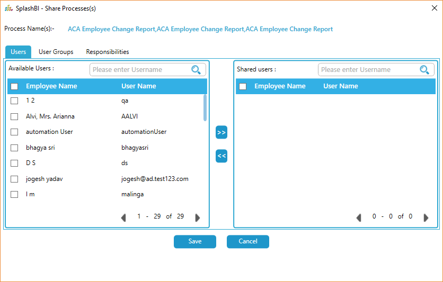Check select-all box in Available Users header

(x=14, y=86)
